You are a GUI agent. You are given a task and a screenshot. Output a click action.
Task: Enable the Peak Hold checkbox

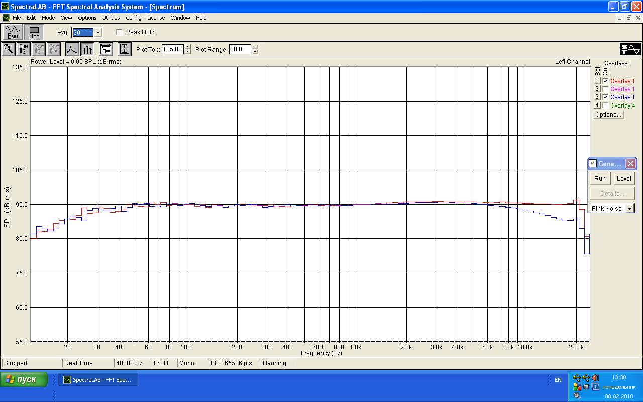(x=120, y=32)
